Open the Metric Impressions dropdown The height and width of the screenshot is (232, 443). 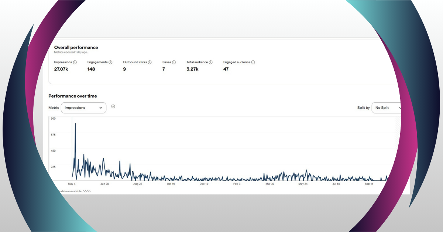83,108
